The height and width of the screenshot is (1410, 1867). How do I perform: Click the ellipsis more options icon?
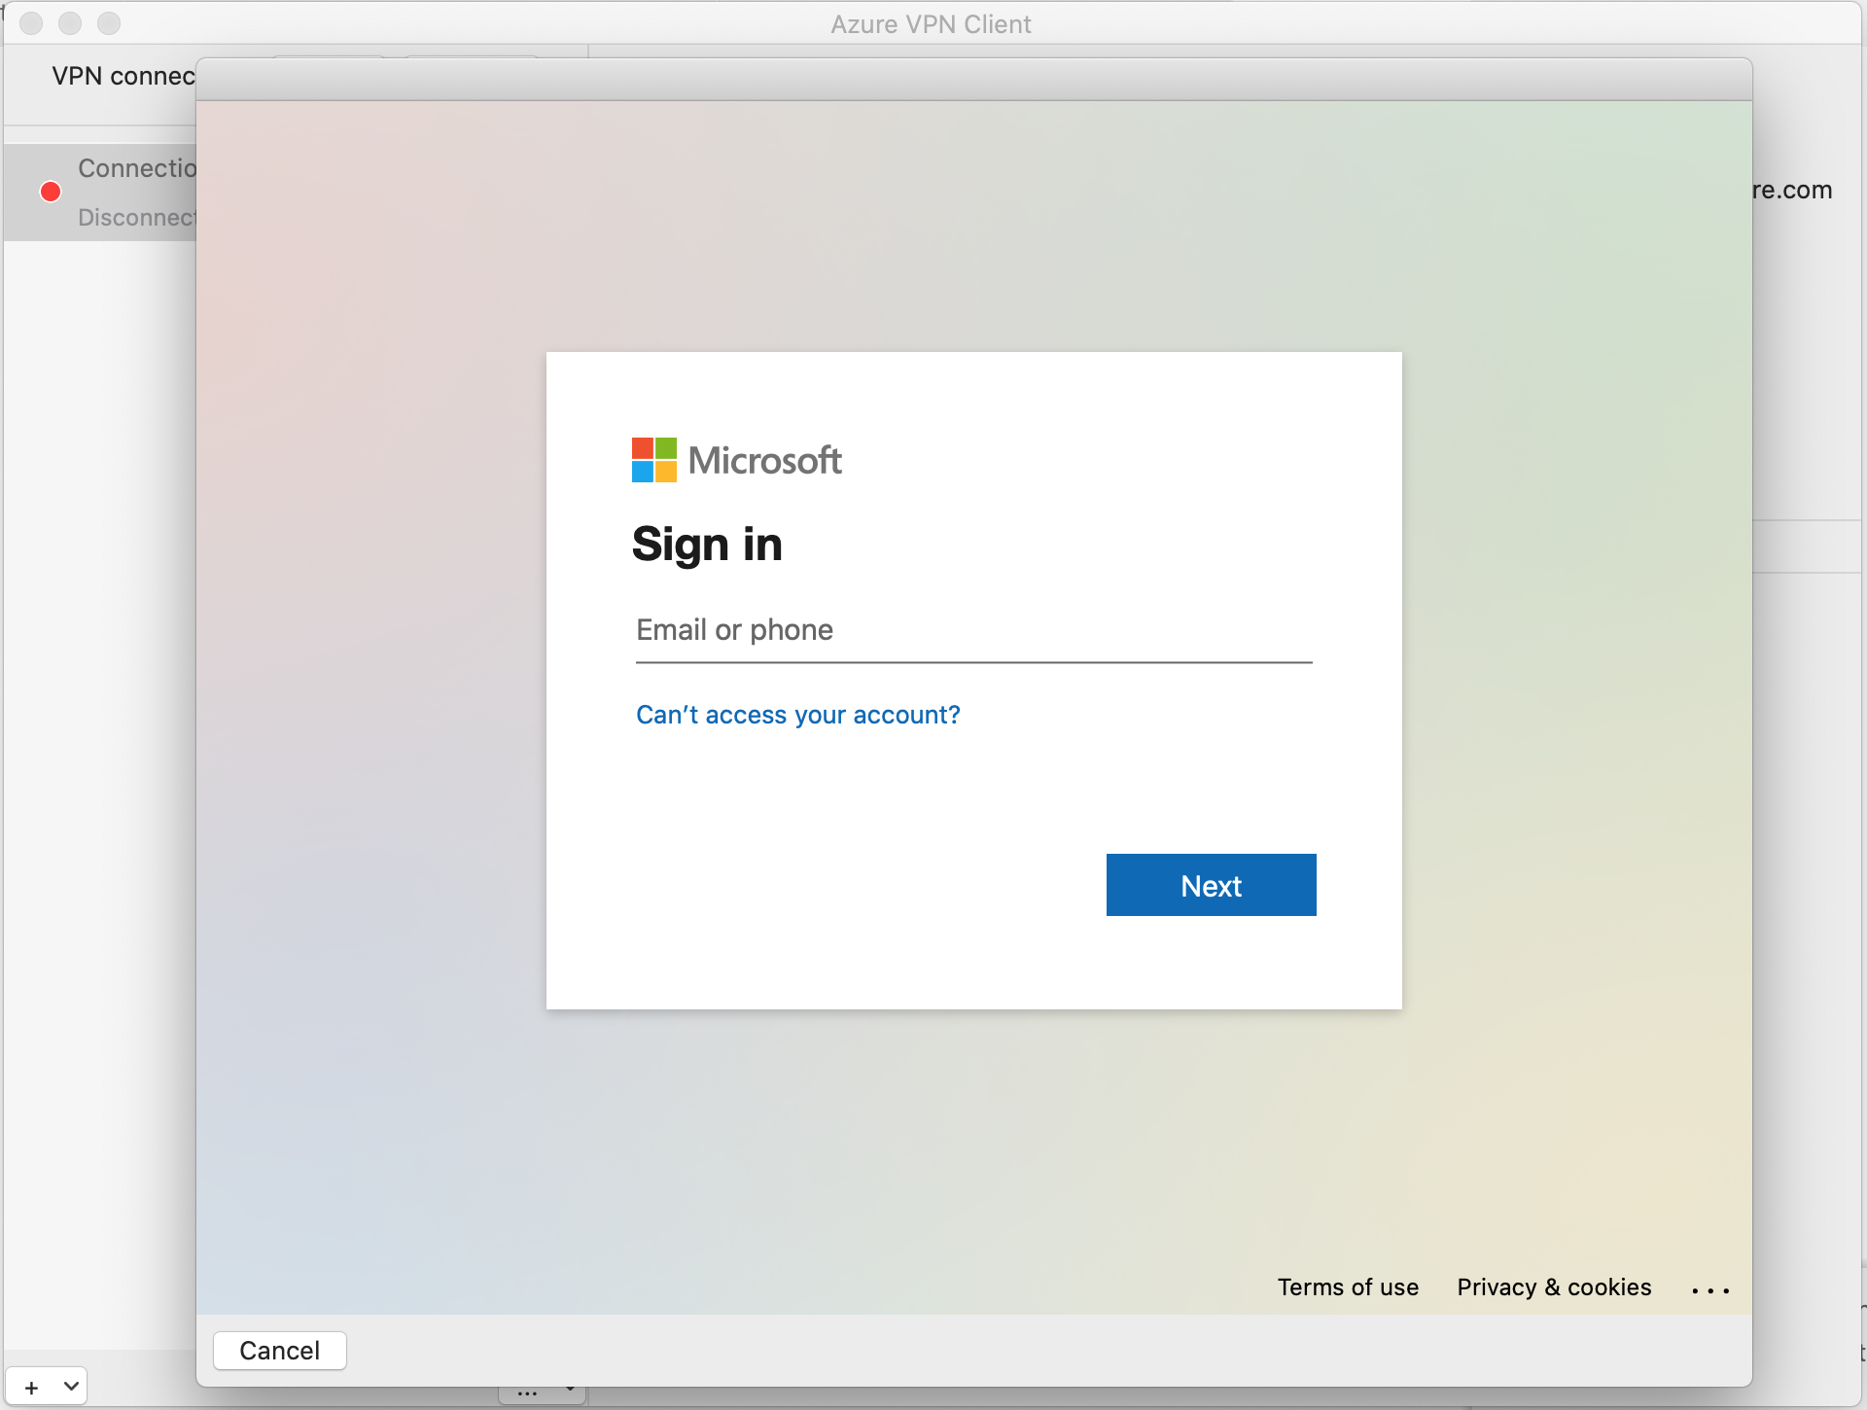(1710, 1287)
